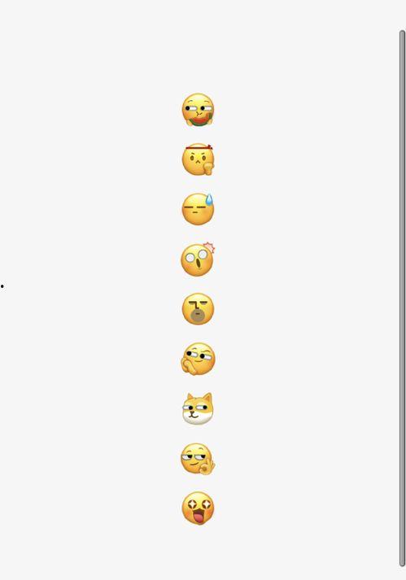Tap the determined face with clenched fist
Viewport: 406px width, 580px height.
click(198, 159)
